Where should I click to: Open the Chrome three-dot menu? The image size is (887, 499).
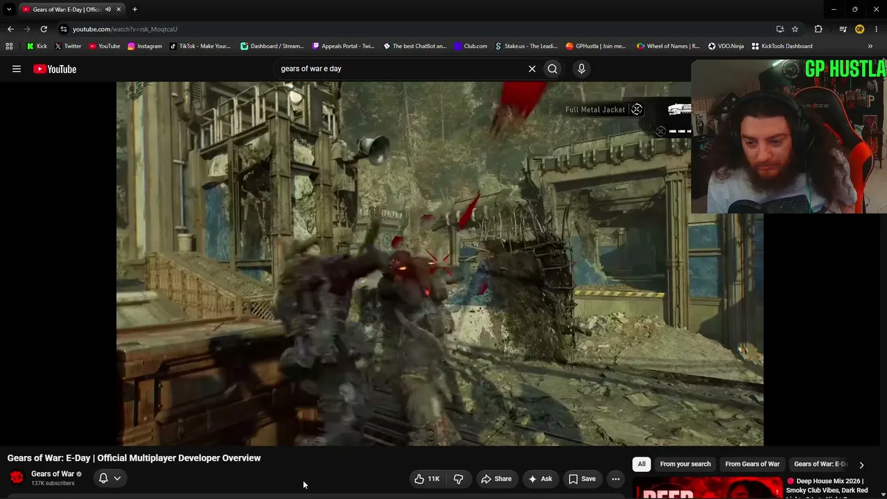pyautogui.click(x=877, y=29)
